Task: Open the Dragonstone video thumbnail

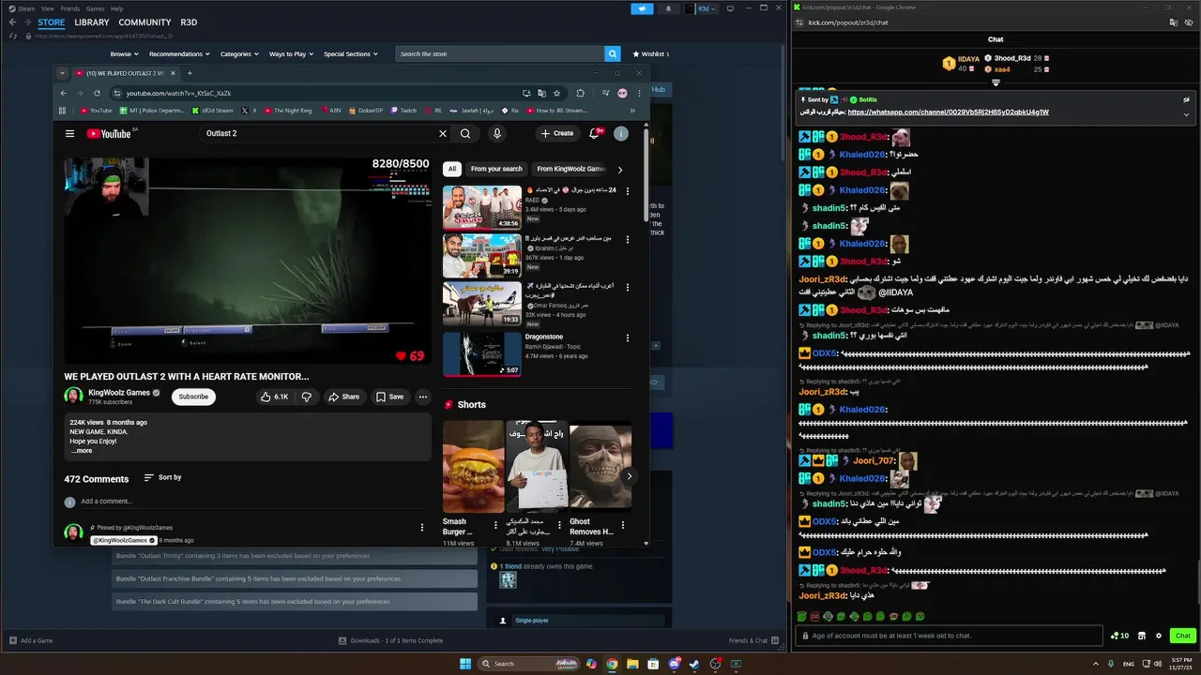Action: click(482, 354)
